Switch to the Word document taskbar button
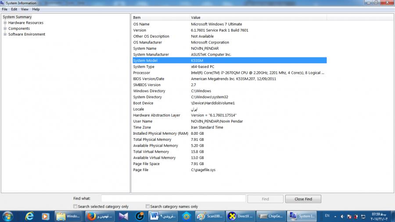This screenshot has height=222, width=395. click(163, 216)
